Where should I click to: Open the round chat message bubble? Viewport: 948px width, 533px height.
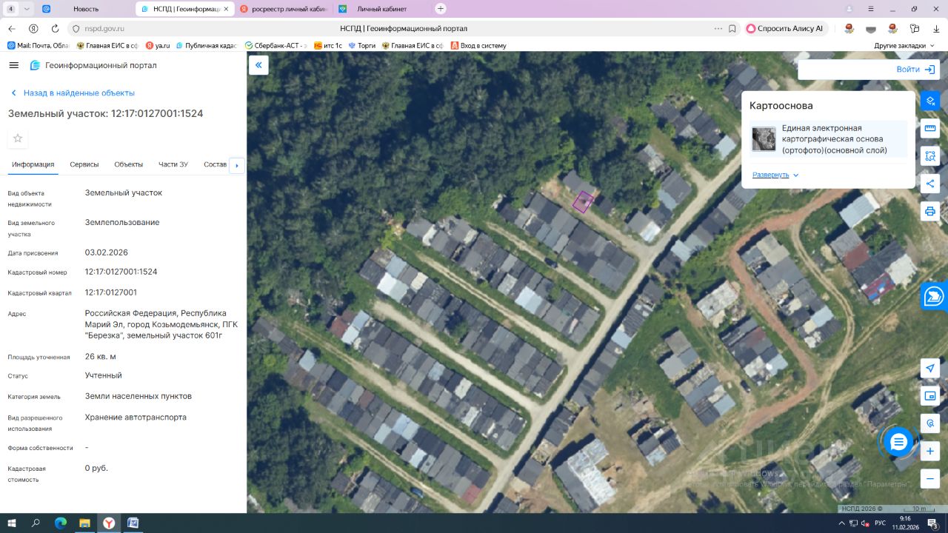click(x=898, y=442)
